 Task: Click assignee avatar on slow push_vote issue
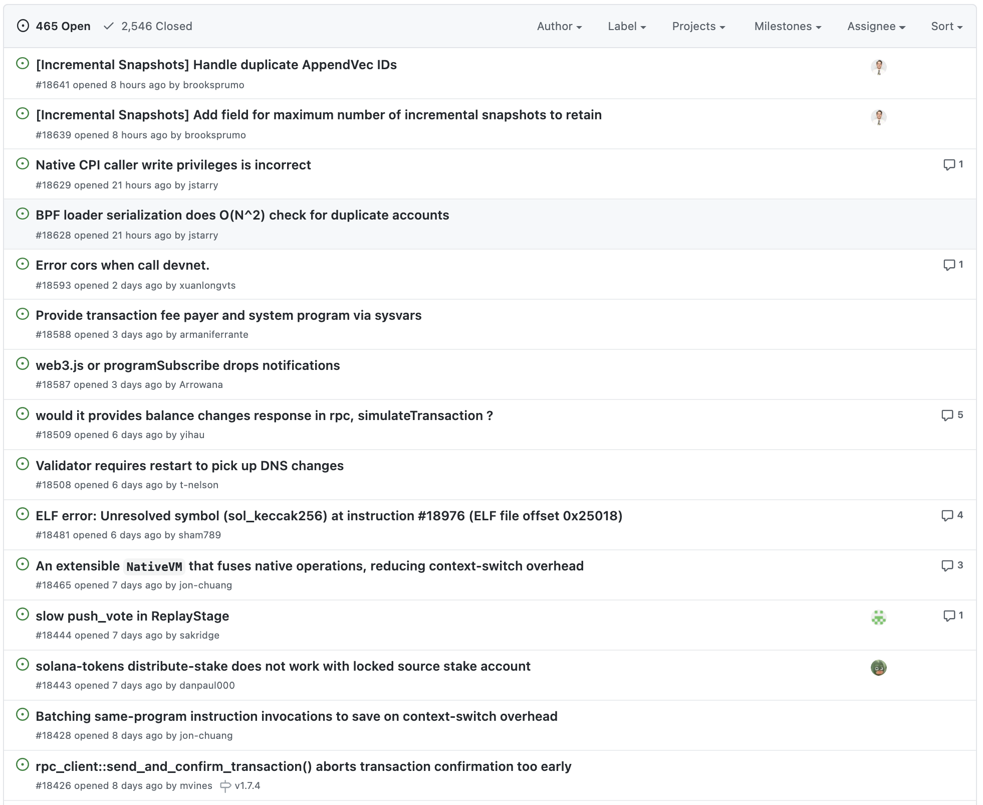pos(878,618)
